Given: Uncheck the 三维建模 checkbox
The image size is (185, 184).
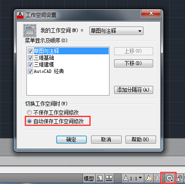Looking at the screenshot, I should tap(30, 64).
